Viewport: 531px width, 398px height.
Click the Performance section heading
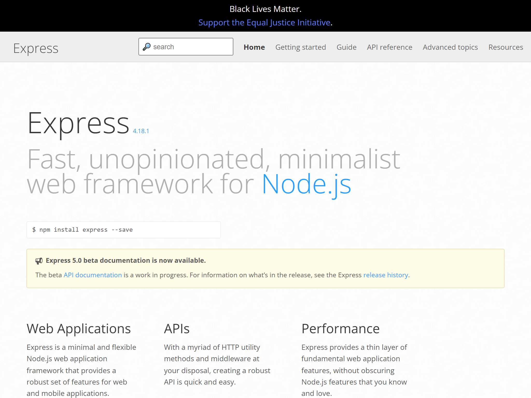(x=340, y=329)
